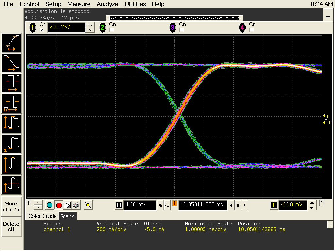Open the Measure menu
335x251 pixels.
tap(79, 4)
